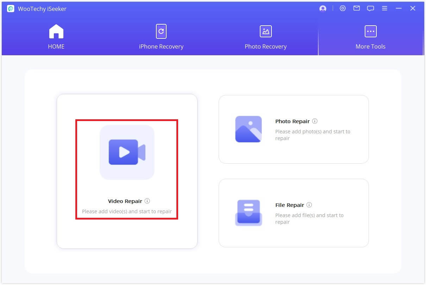Minimize the iSeeker window
Screen dimensions: 426x285
click(x=399, y=8)
